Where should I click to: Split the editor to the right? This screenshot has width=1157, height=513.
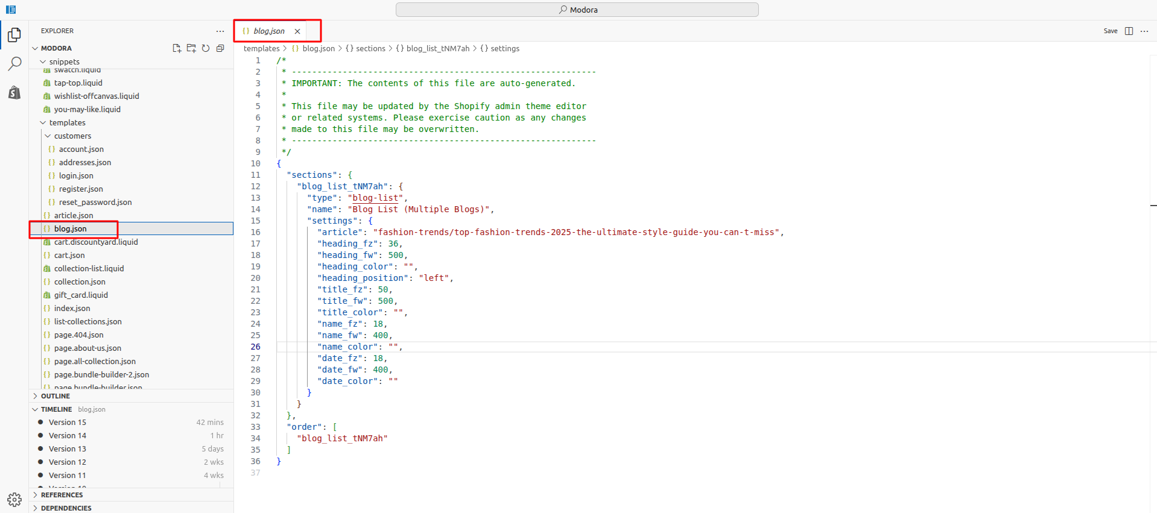click(x=1129, y=31)
